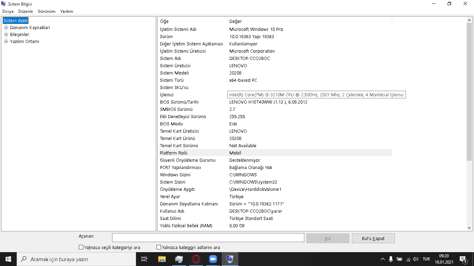Click the TUR input language indicator

[426, 259]
